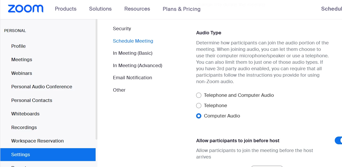Toggle Allow participants to join before host

(338, 141)
